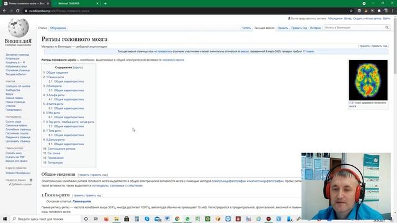Jump to 1.Гамма-ритм contents entry

click(55, 77)
